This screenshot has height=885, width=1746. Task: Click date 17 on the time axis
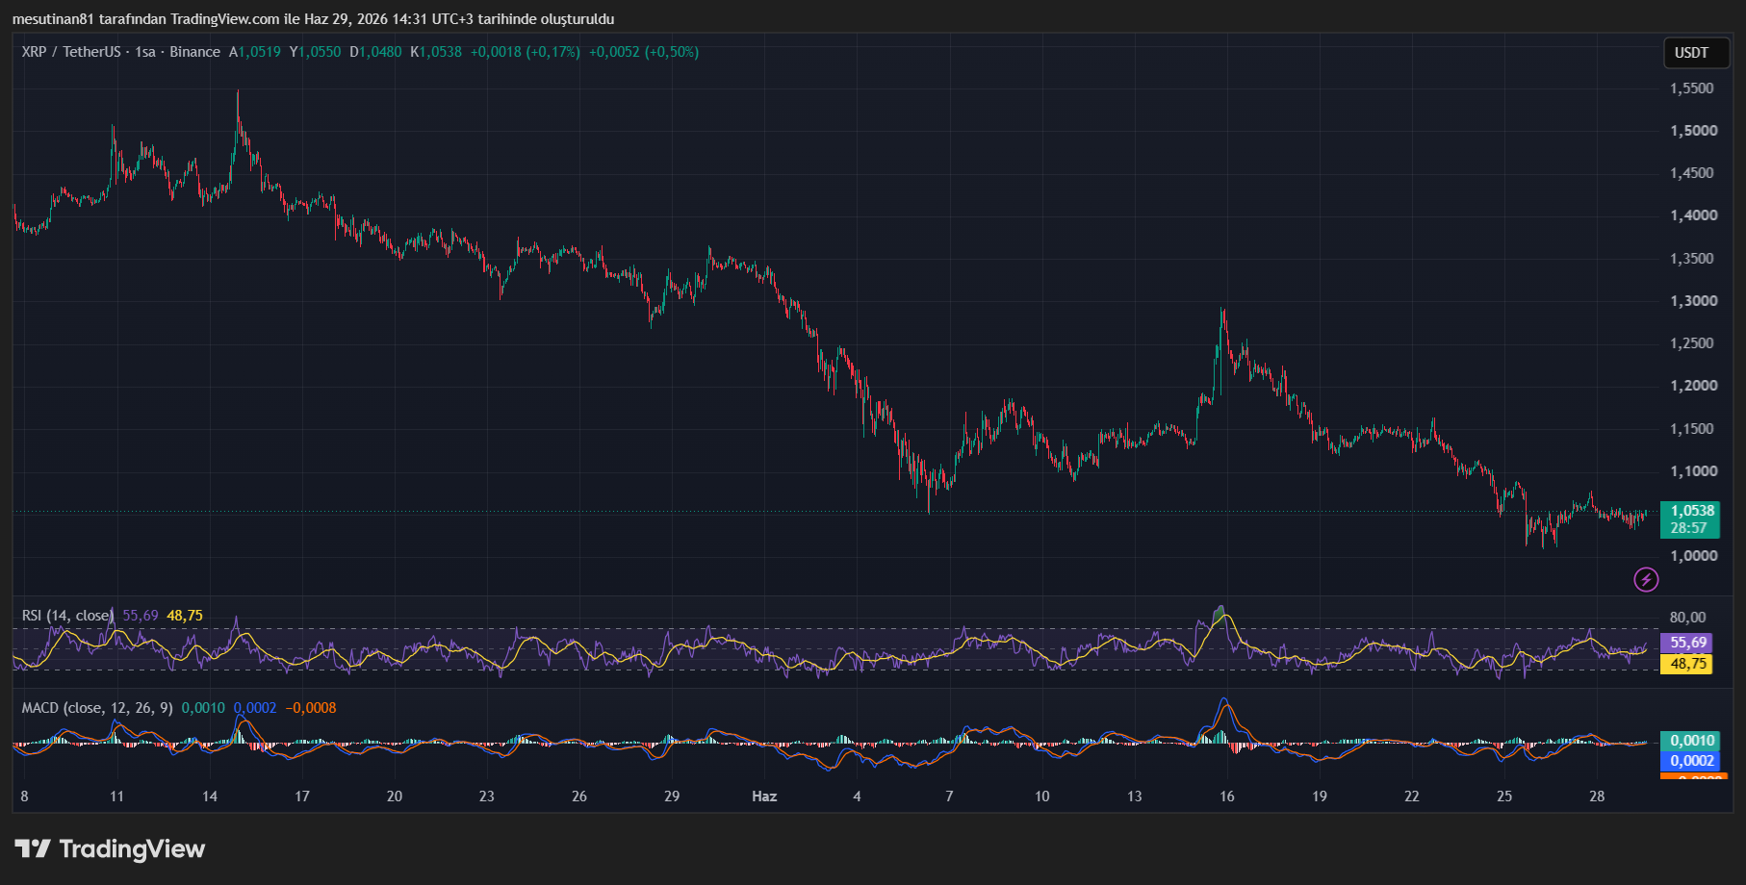tap(302, 796)
